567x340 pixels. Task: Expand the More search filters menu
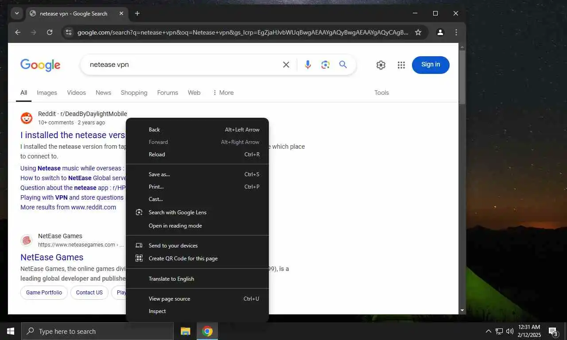pos(223,93)
